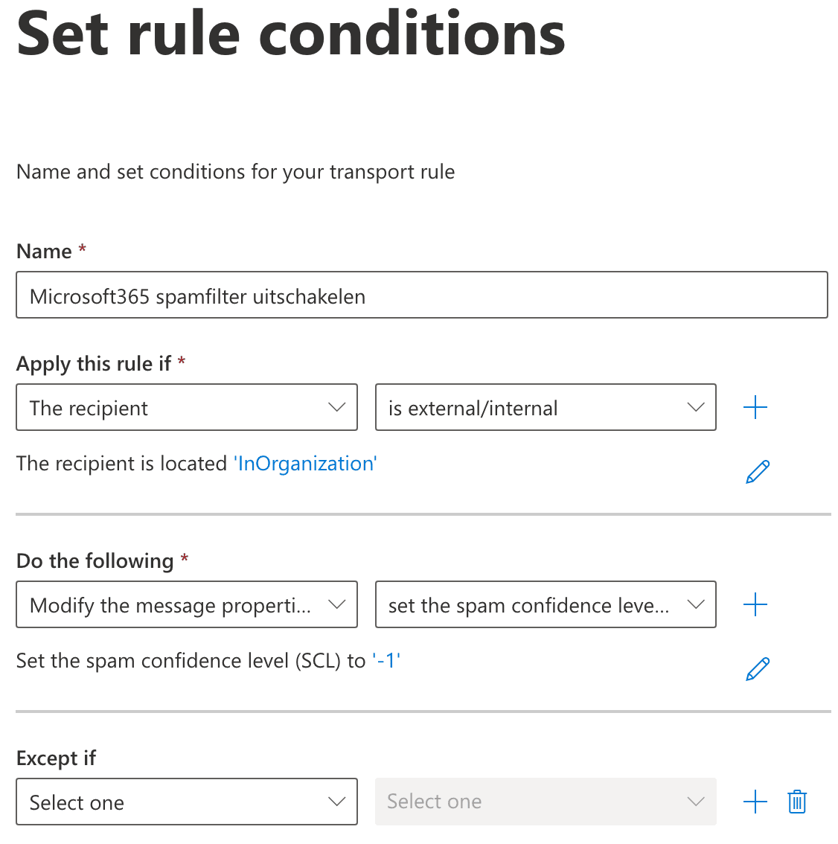Viewport: 838px width, 844px height.
Task: Edit the SCL value with pencil icon
Action: (757, 669)
